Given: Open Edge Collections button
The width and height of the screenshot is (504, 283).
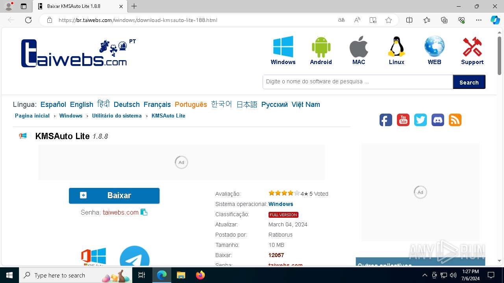Looking at the screenshot, I should (x=444, y=20).
